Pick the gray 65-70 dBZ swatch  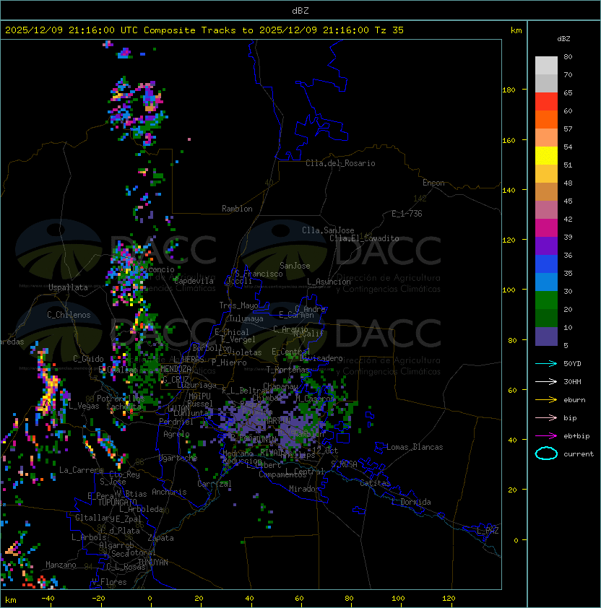point(546,83)
